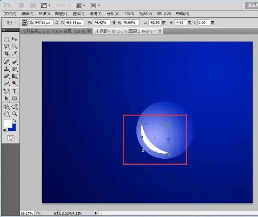Close the 未标题-1 document tab

tap(159, 31)
